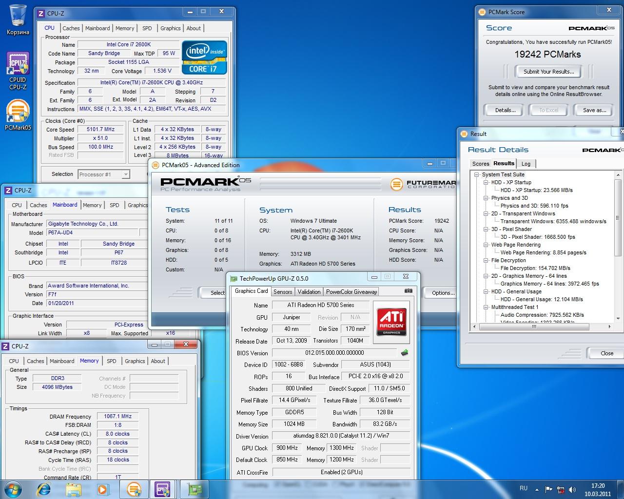Click the PCMark Score window title bar icon
The image size is (624, 499).
(482, 12)
